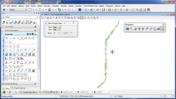Viewport: 176px width, 99px height.
Task: Toggle view number 7 button
Action: click(x=56, y=92)
